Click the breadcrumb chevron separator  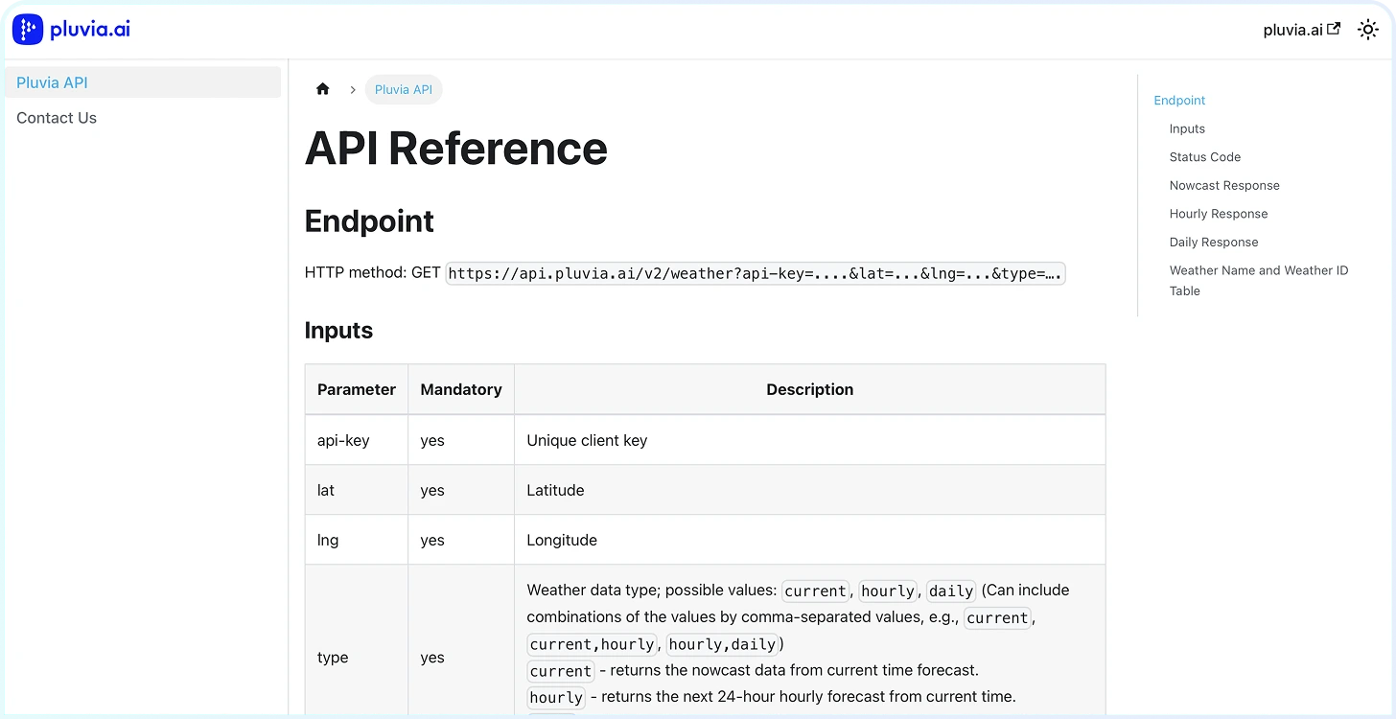(x=353, y=90)
